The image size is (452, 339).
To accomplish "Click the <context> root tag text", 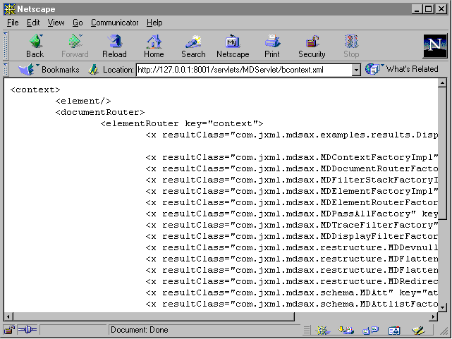I will coord(35,90).
